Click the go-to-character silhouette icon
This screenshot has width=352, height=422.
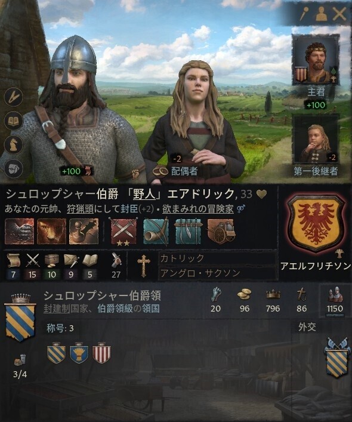tap(321, 14)
